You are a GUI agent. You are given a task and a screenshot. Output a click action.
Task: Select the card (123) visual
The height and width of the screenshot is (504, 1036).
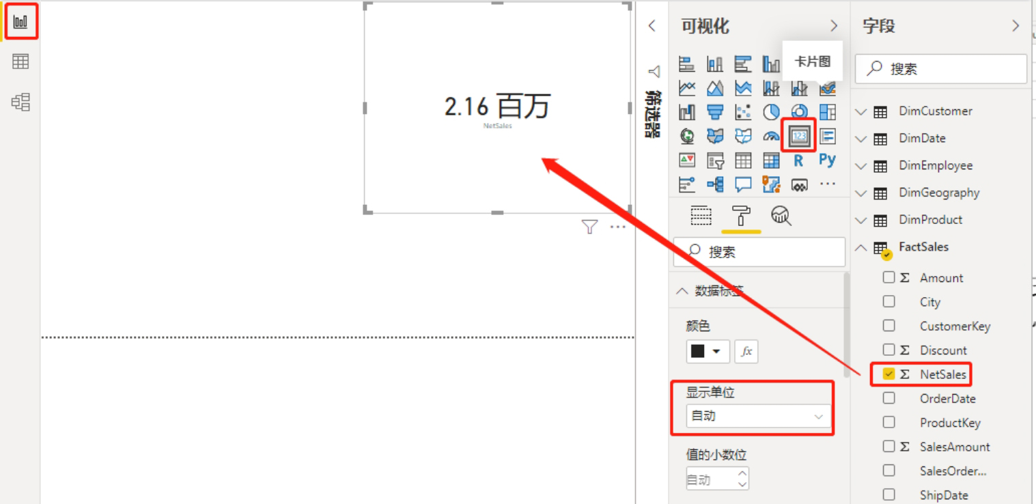(799, 136)
